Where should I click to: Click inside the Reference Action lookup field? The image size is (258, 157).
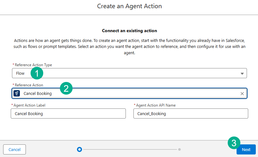[126, 94]
